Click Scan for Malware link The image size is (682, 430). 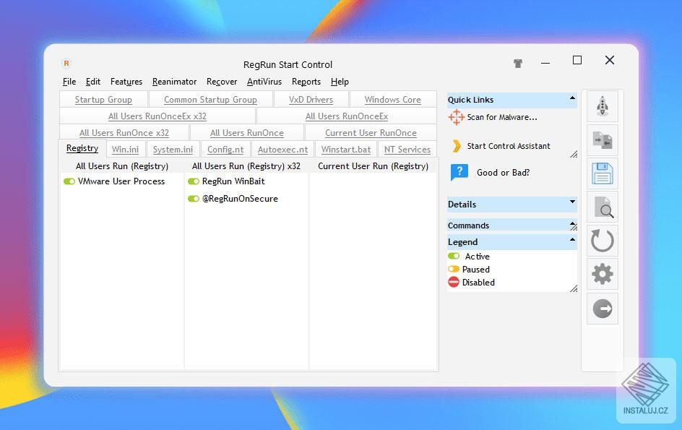pyautogui.click(x=502, y=117)
